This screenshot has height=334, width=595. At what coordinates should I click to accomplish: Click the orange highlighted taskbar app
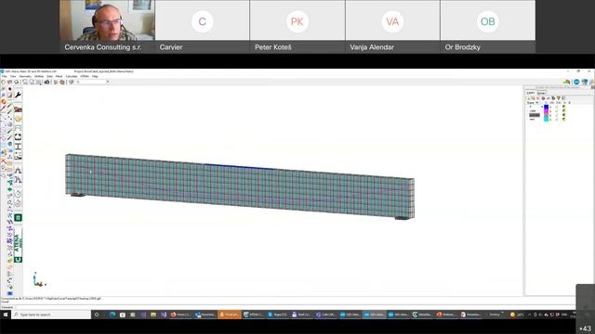(230, 315)
